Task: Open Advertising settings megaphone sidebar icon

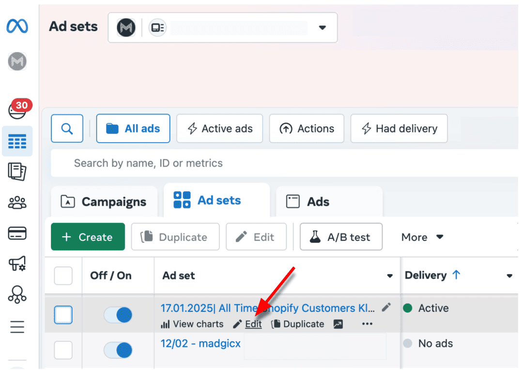Action: (17, 263)
